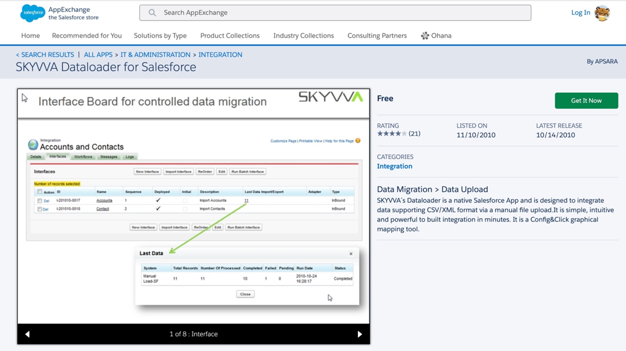The image size is (626, 351).
Task: Check the I-201010-0017 row checkbox
Action: pyautogui.click(x=40, y=201)
